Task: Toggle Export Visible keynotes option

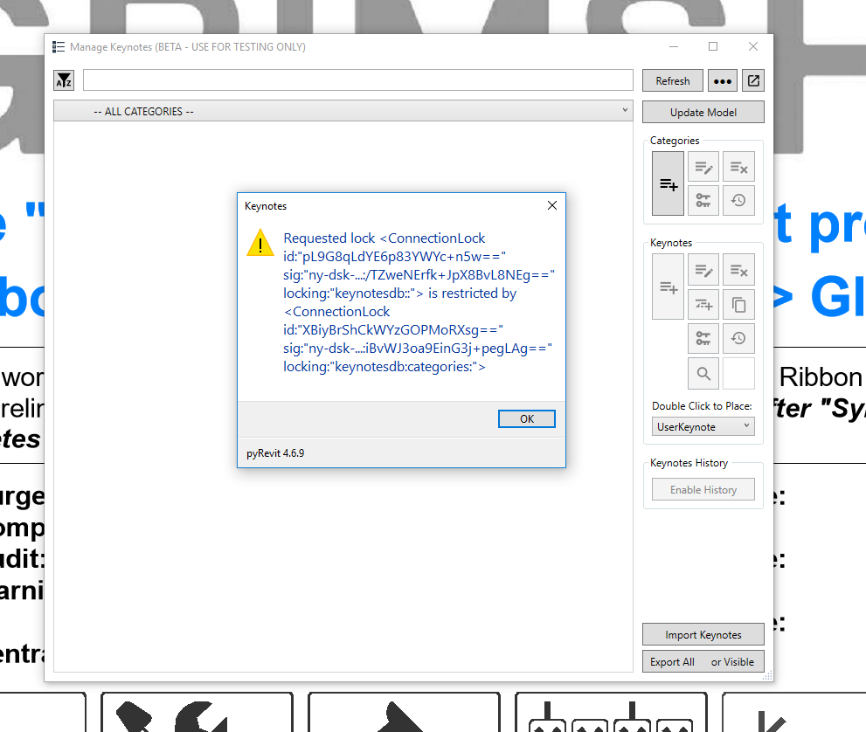Action: click(732, 661)
